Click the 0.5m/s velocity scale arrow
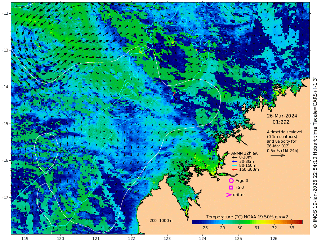 click(x=278, y=155)
